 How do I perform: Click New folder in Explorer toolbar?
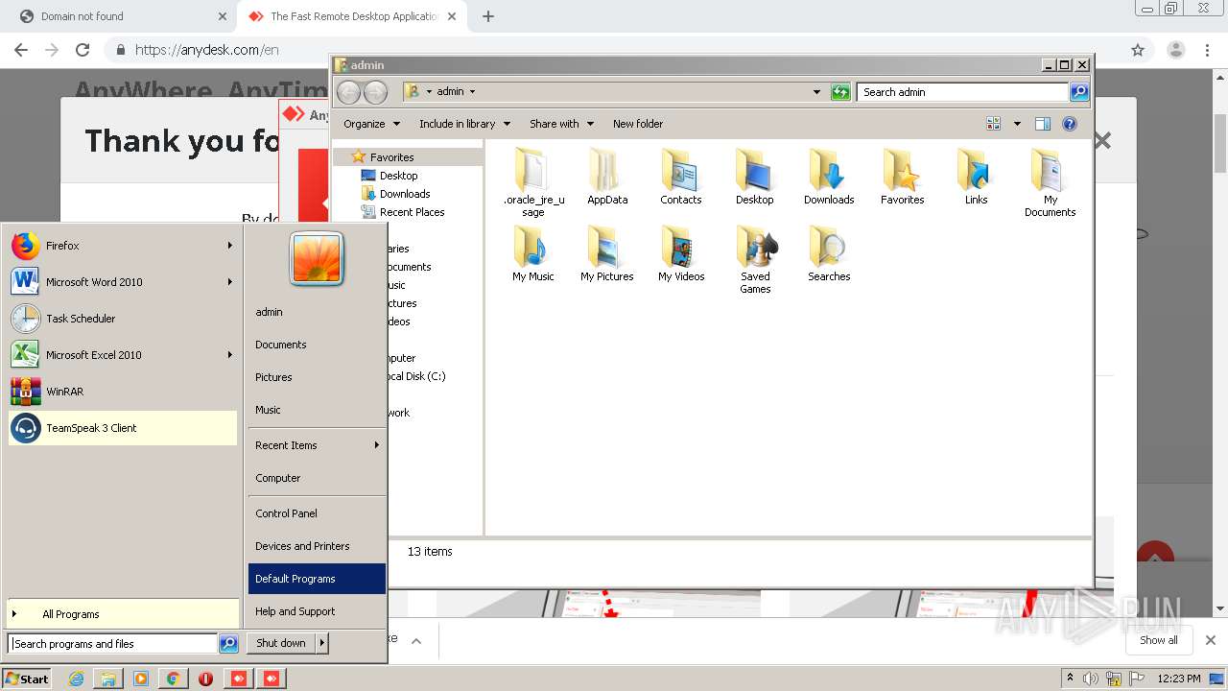(x=638, y=124)
